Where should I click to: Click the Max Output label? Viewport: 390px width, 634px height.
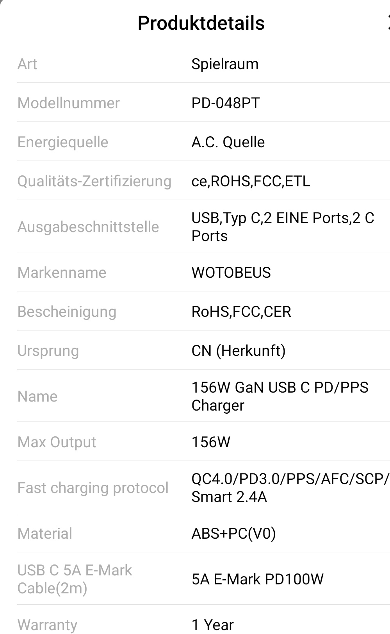(57, 442)
